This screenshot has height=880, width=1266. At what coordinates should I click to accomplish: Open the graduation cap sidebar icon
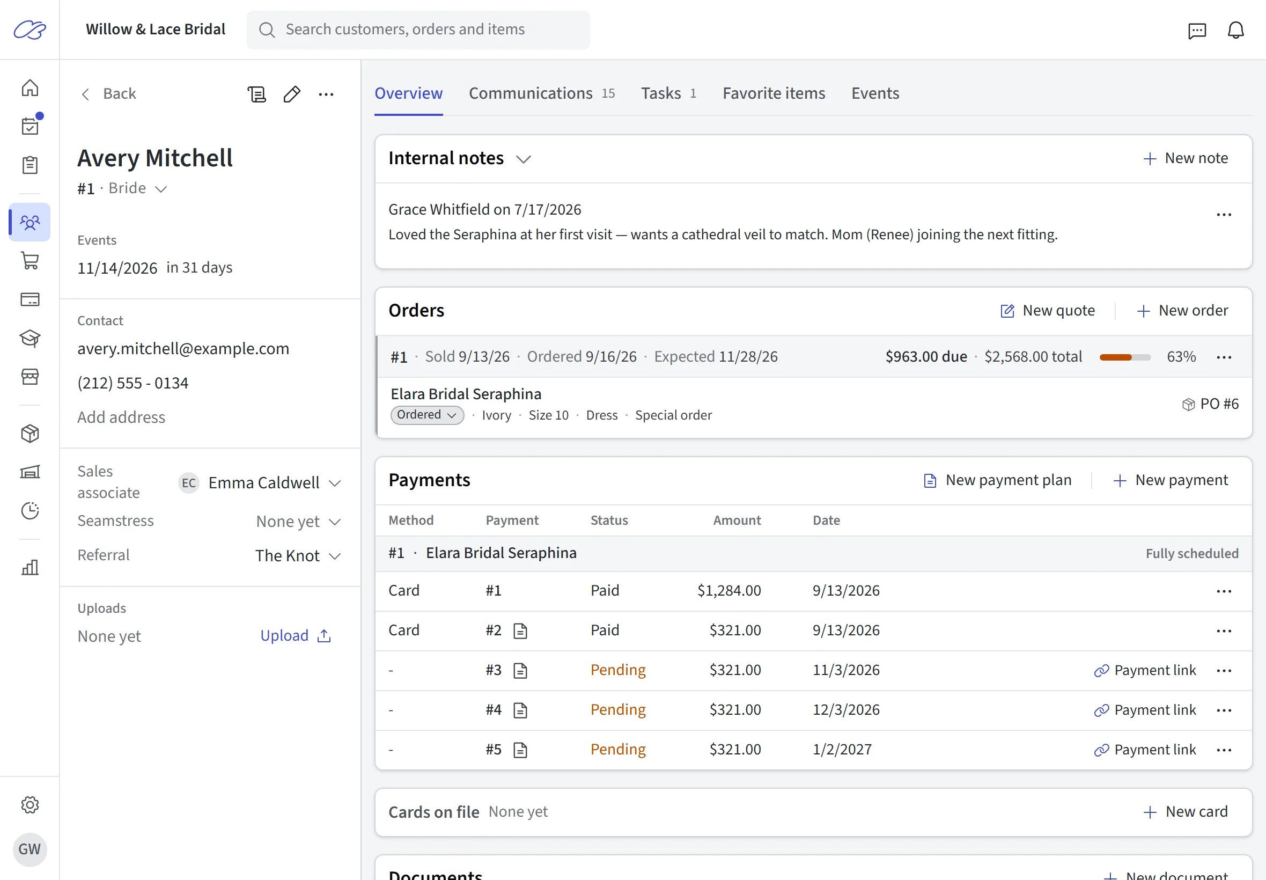(x=30, y=338)
